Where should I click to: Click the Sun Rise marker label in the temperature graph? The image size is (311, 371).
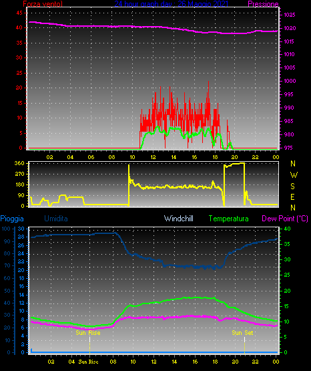(x=88, y=333)
